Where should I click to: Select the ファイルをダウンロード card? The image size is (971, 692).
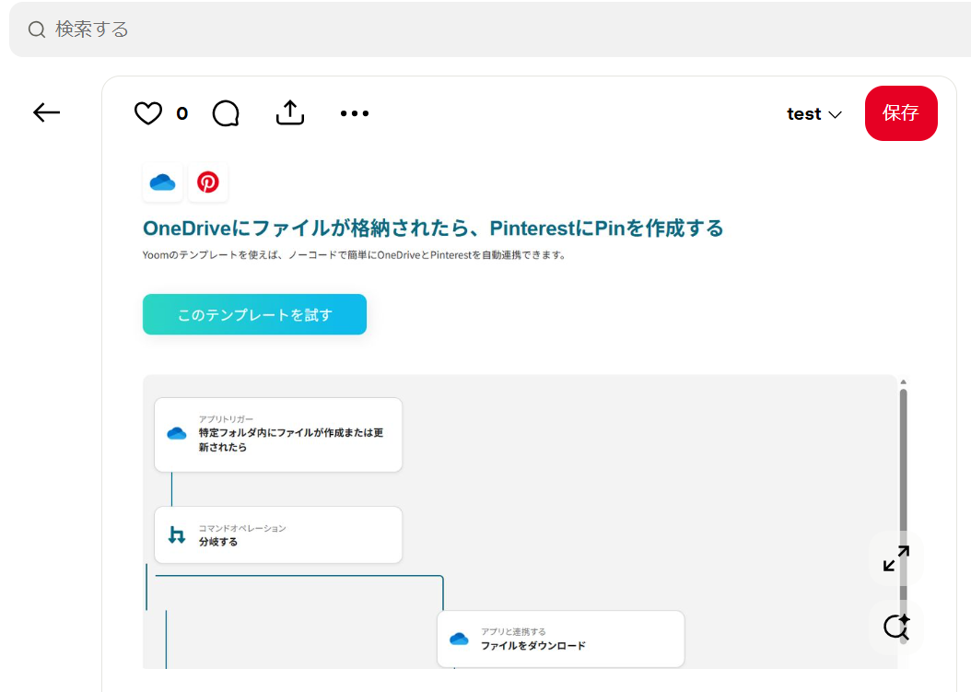(x=560, y=639)
